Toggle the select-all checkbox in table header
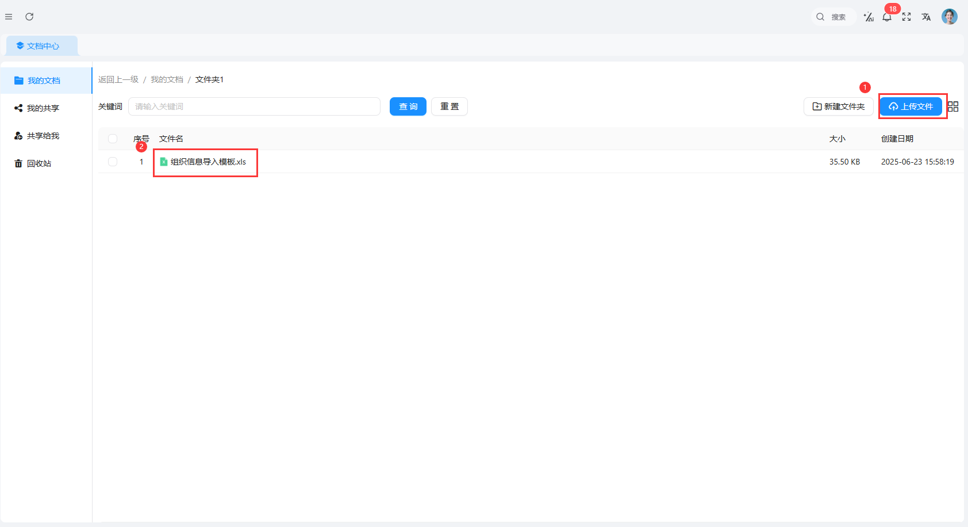 click(113, 139)
